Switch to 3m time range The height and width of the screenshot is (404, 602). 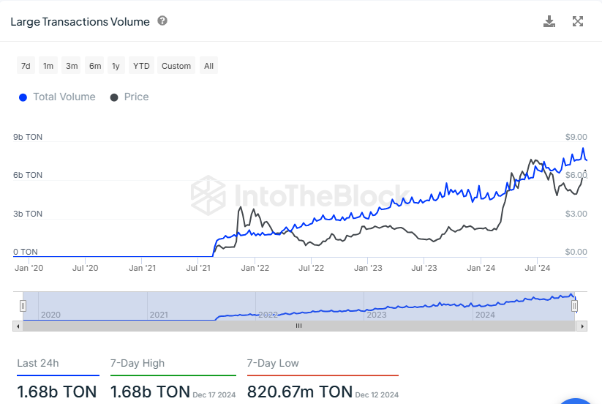pyautogui.click(x=72, y=66)
